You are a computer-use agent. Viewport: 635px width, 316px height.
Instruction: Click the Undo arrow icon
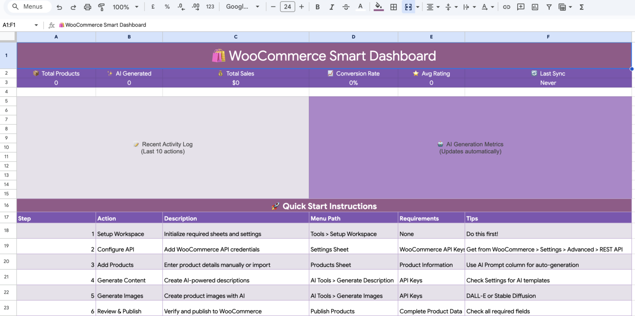click(x=59, y=7)
